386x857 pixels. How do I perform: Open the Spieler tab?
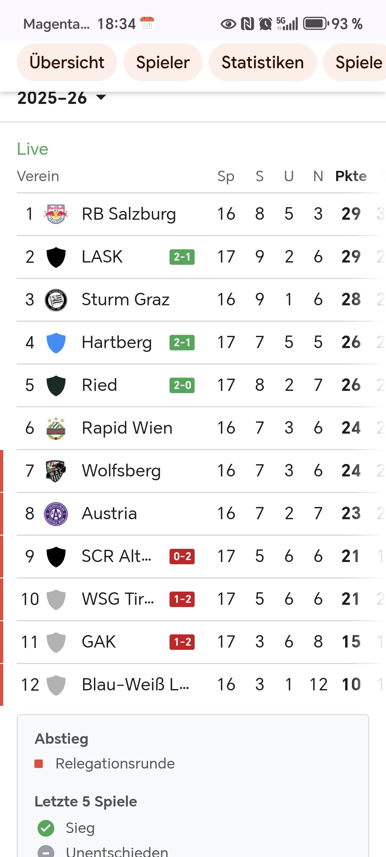163,62
